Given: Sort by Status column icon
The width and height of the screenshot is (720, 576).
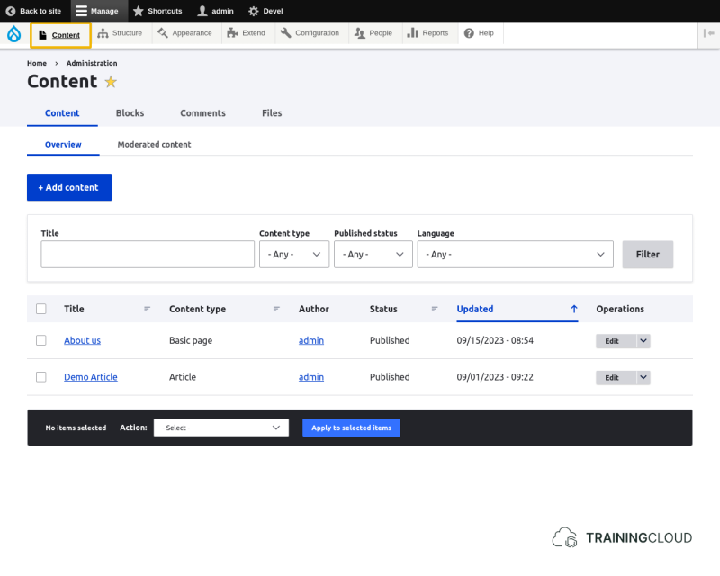Looking at the screenshot, I should pos(435,309).
